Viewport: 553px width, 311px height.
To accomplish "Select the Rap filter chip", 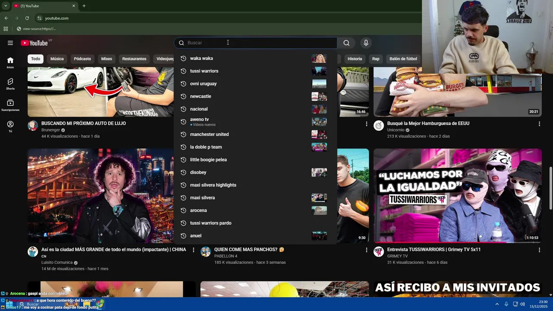I will 376,59.
